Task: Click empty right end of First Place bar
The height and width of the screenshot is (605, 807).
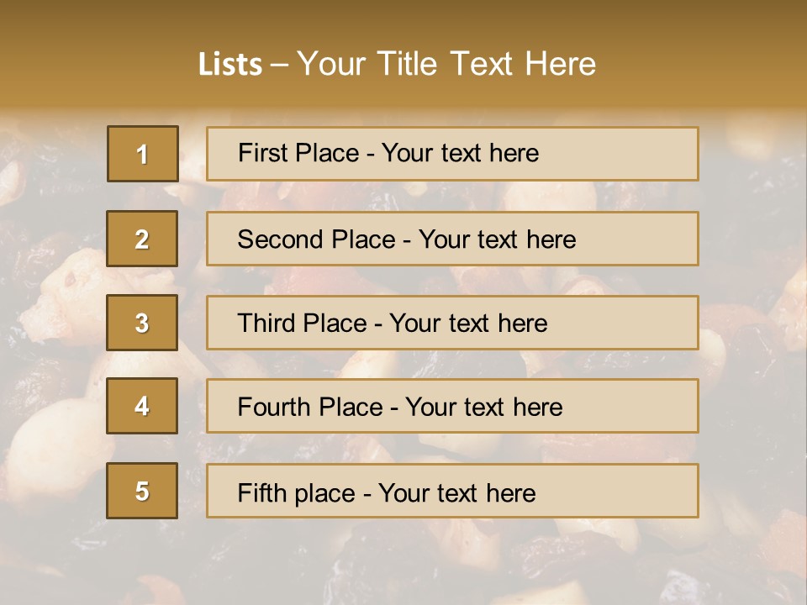Action: [x=639, y=154]
